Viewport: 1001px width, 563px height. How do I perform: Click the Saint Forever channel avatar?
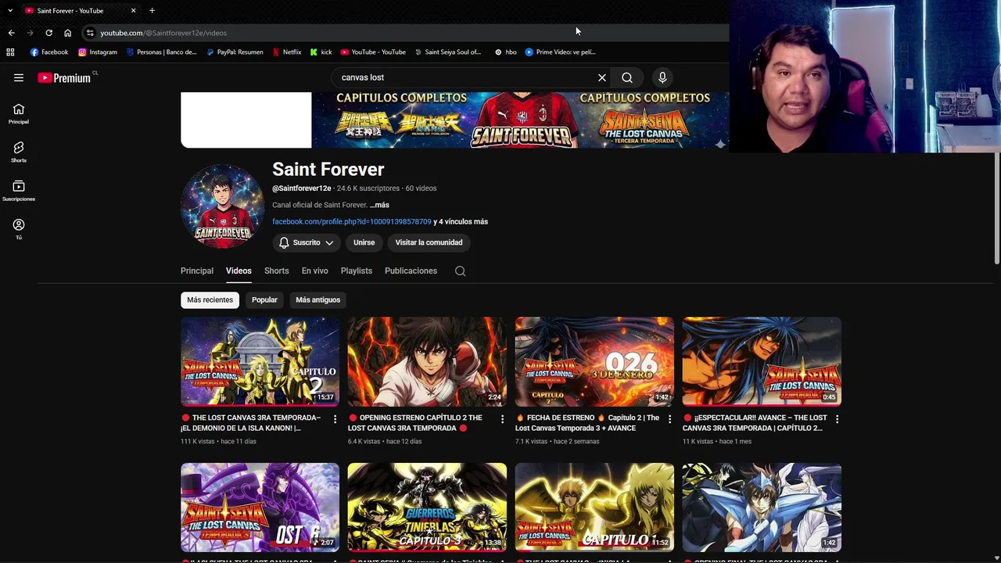coord(223,206)
